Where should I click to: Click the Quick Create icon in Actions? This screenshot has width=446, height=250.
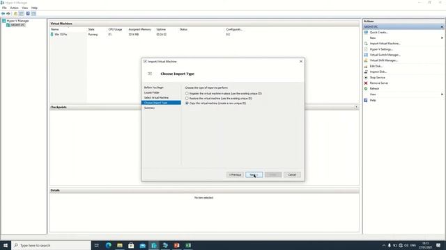point(366,33)
